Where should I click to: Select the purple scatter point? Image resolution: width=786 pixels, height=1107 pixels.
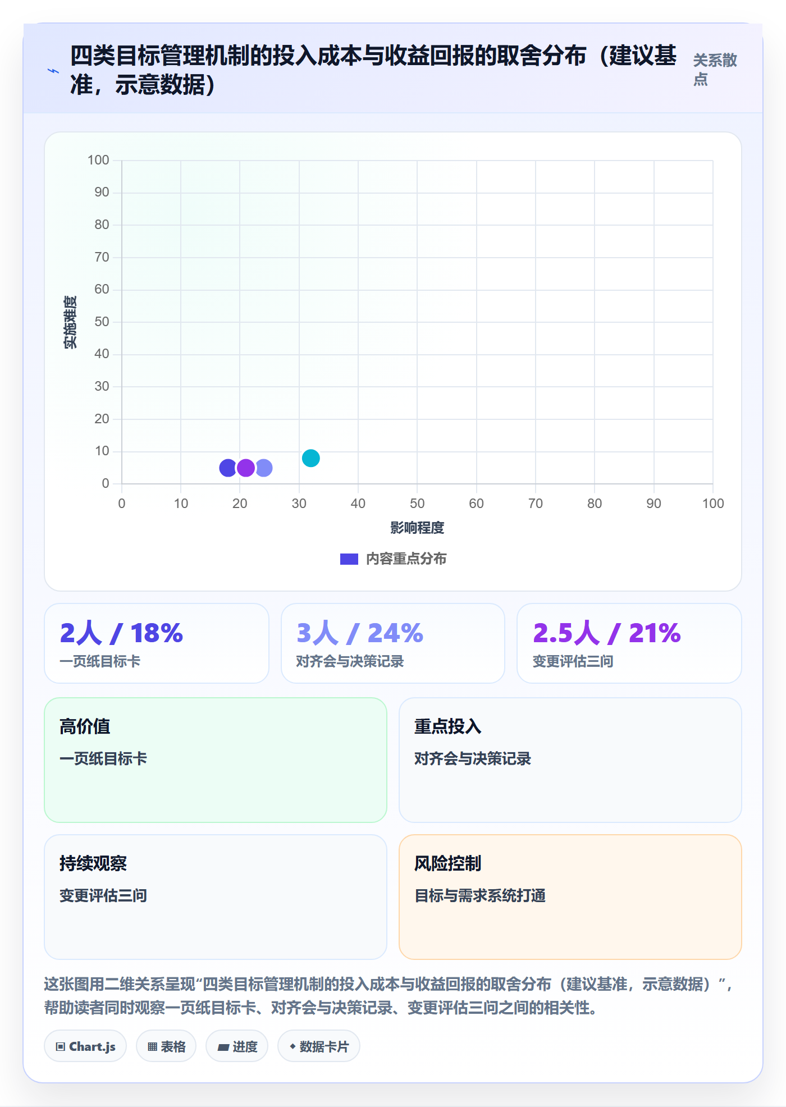pyautogui.click(x=246, y=468)
